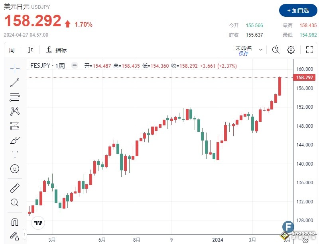Expand the 未命名 layout dropdown arrow
Viewport: 319px width, 244px height.
click(261, 50)
